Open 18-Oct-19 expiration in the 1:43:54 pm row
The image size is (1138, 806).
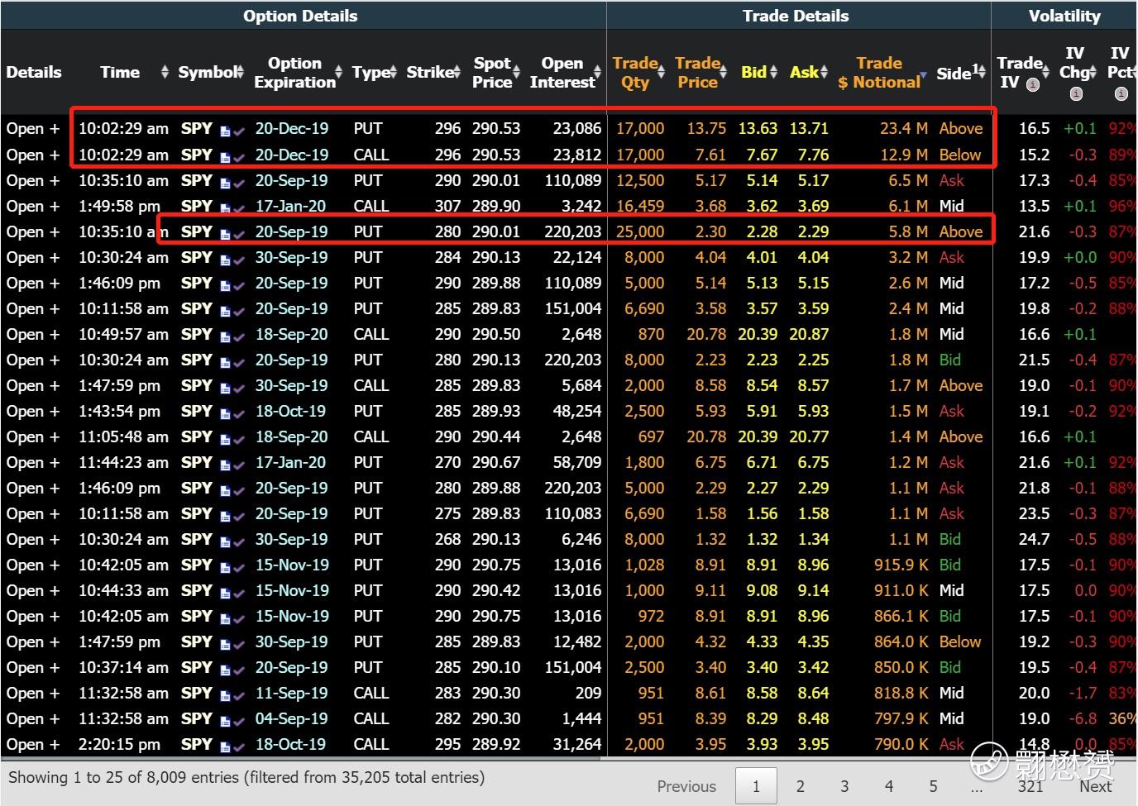coord(290,411)
